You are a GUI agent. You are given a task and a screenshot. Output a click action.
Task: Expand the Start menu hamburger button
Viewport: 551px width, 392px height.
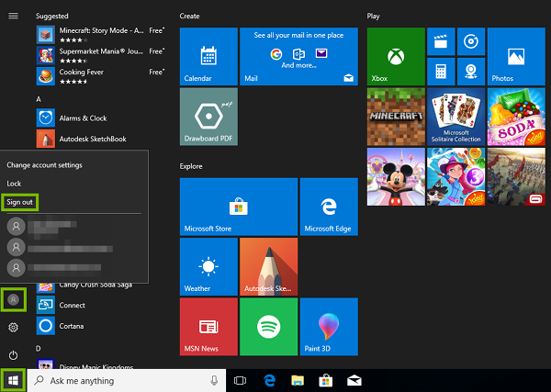(x=14, y=16)
